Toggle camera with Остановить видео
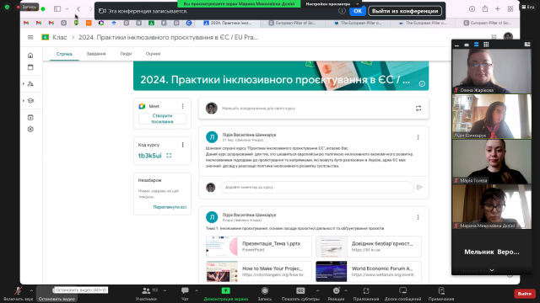The height and width of the screenshot is (303, 540). coord(57,294)
